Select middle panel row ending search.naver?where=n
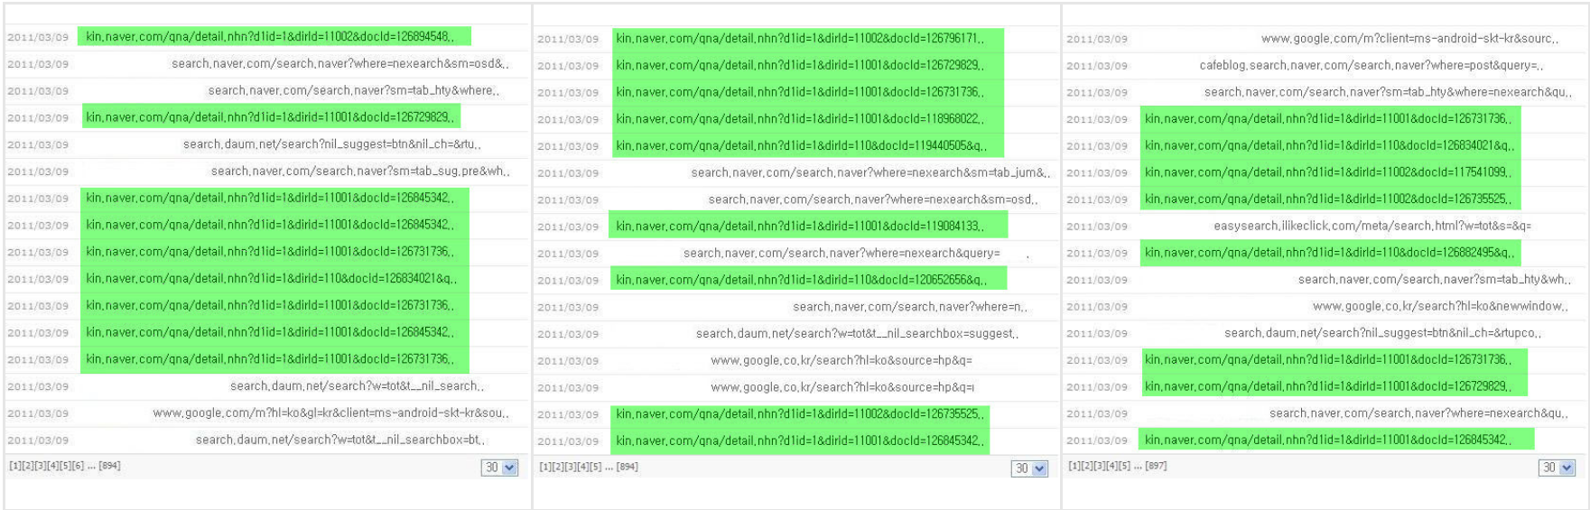The width and height of the screenshot is (1590, 510). tap(910, 307)
